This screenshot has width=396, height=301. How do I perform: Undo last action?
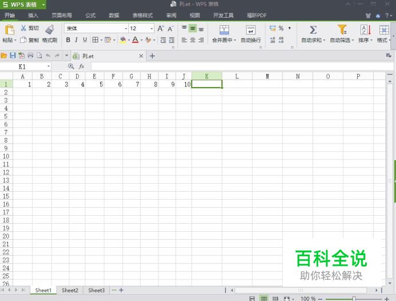tap(48, 56)
